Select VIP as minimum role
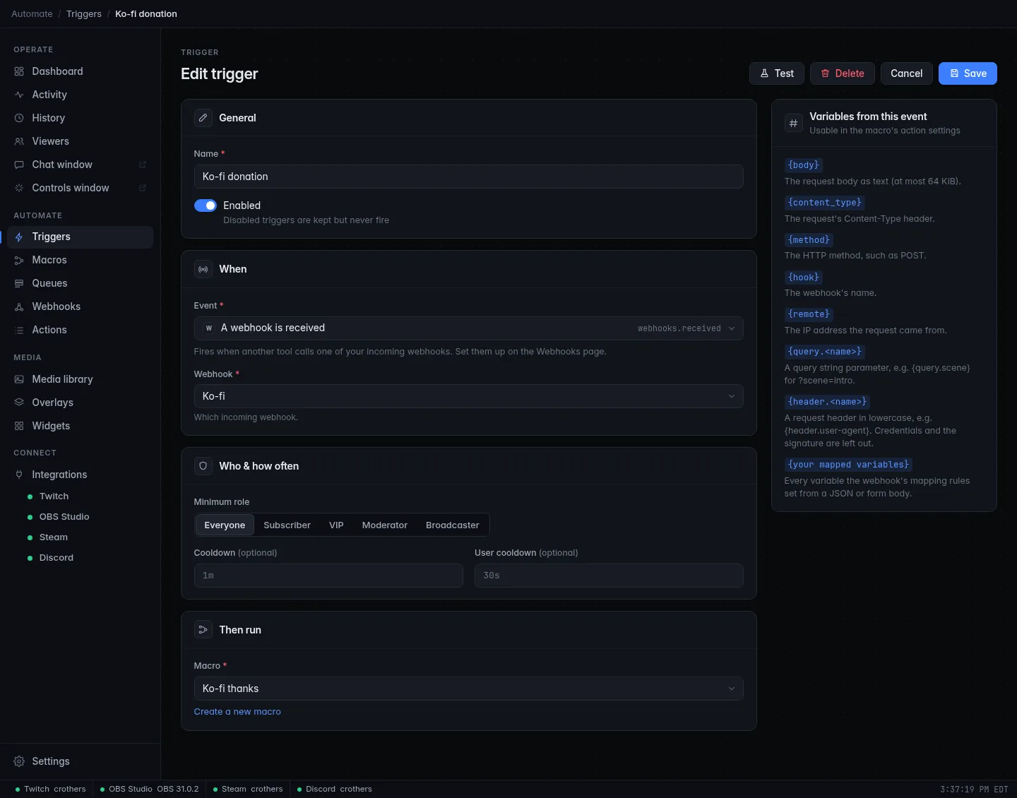This screenshot has width=1017, height=798. (x=336, y=525)
